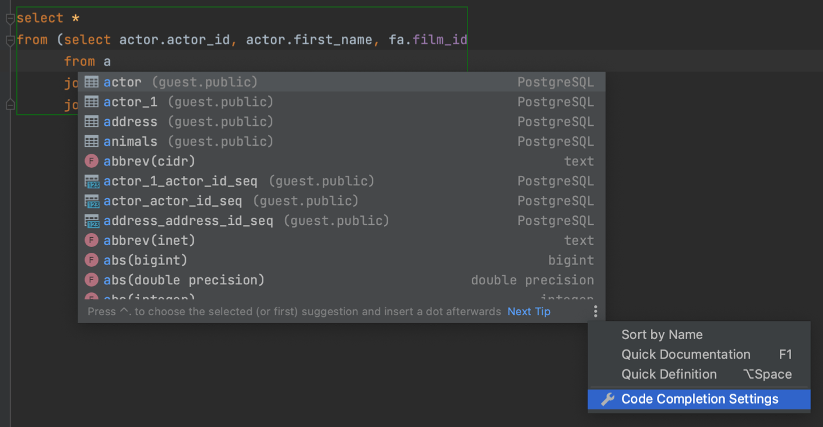Viewport: 823px width, 427px height.
Task: Collapse the fold arrow beside the from line
Action: (x=9, y=40)
